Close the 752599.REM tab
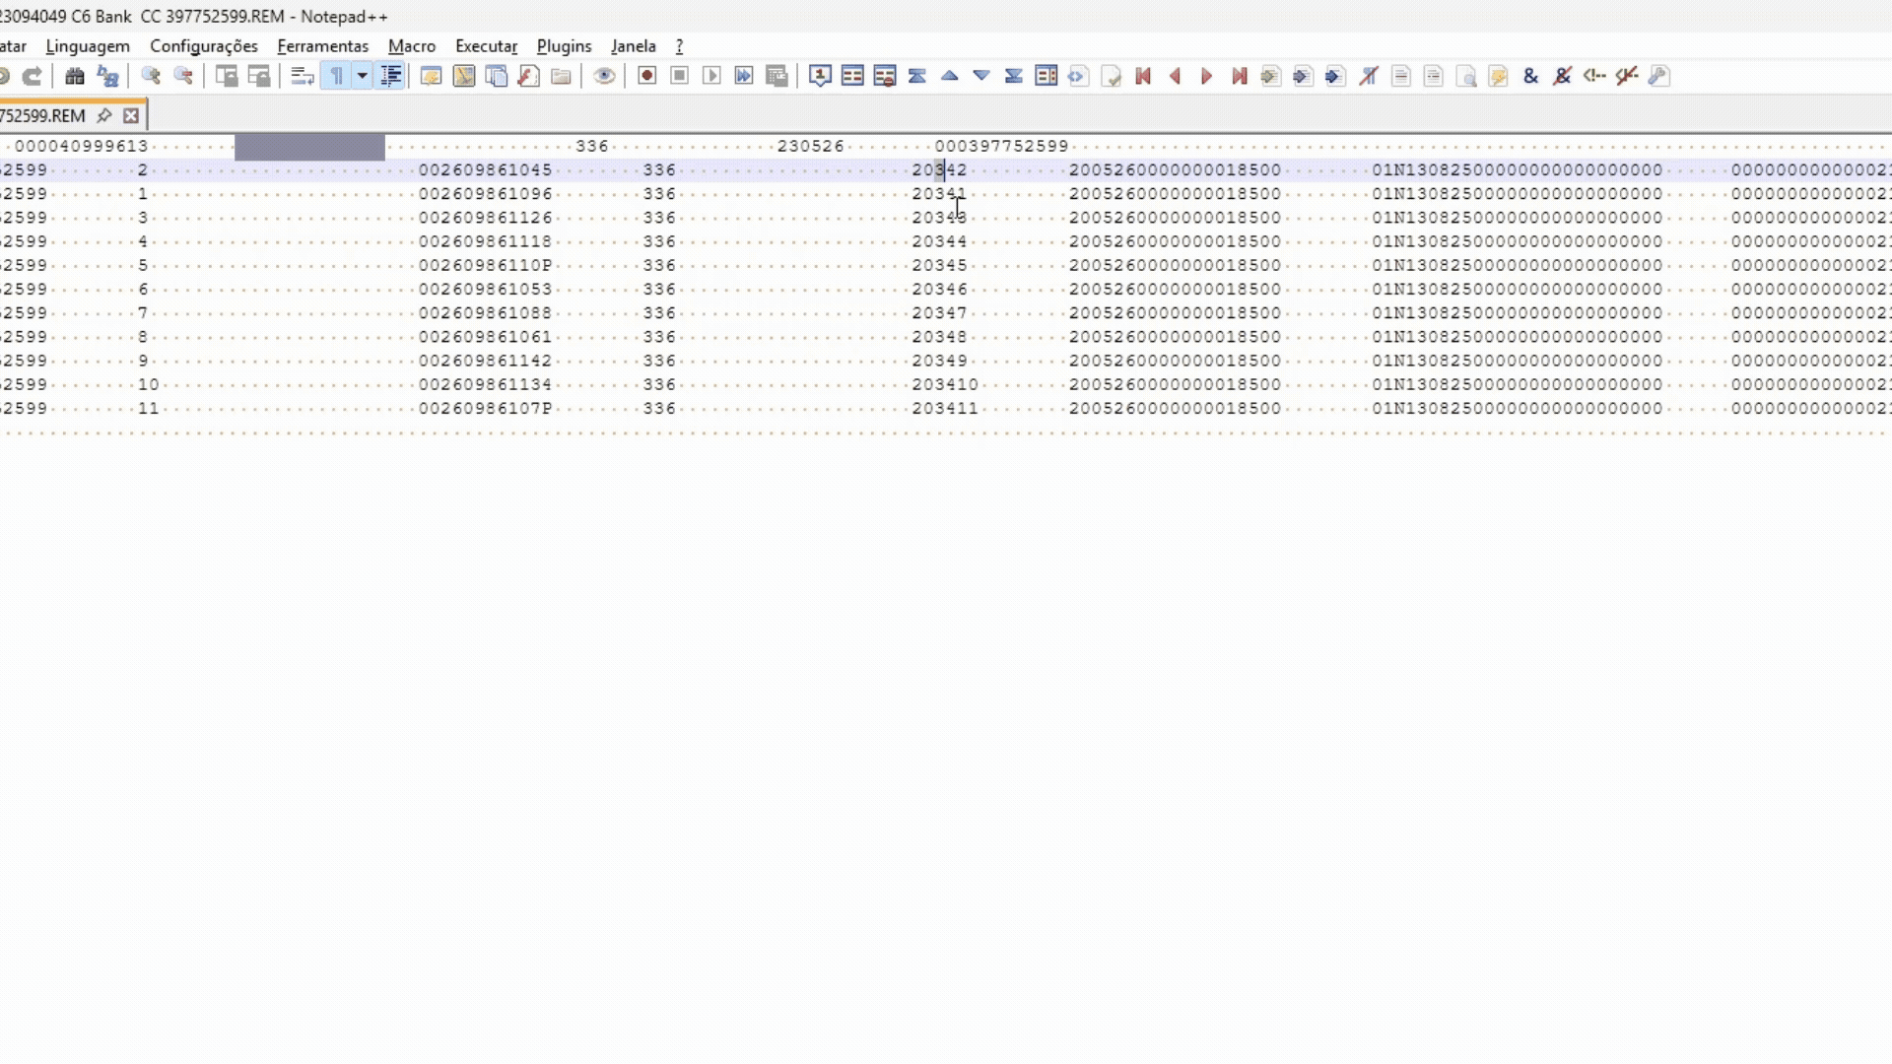 point(131,115)
